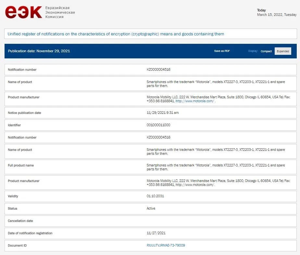Save the notification as PDF

tap(222, 51)
